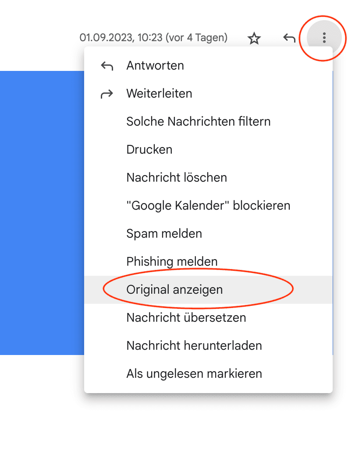Open the three-dot more options button
This screenshot has width=348, height=450.
pos(324,38)
